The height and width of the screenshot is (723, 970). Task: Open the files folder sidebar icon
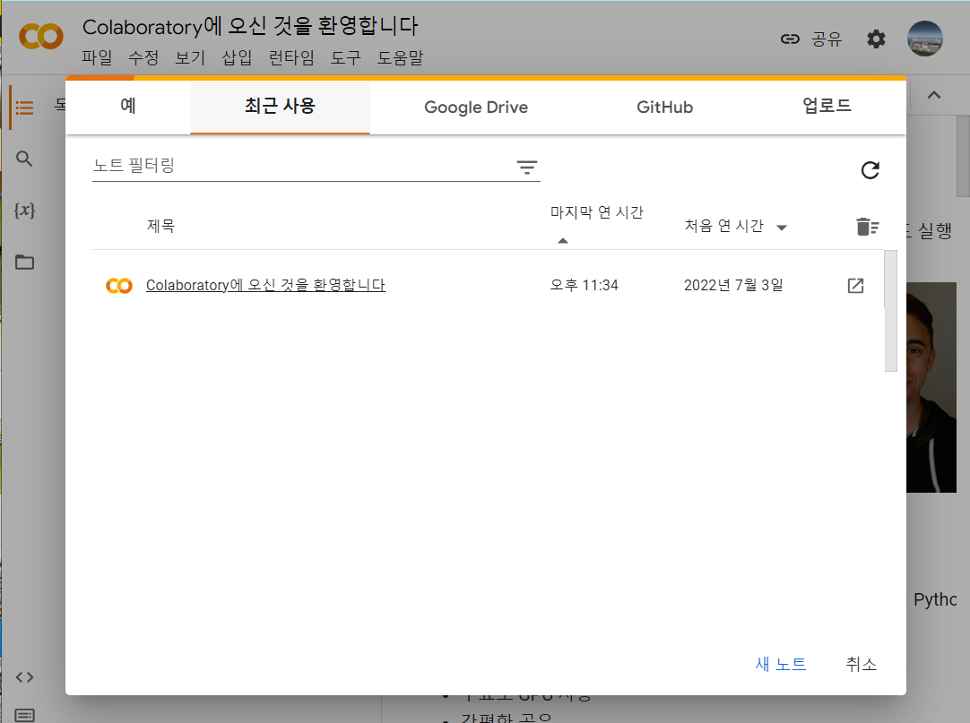24,263
